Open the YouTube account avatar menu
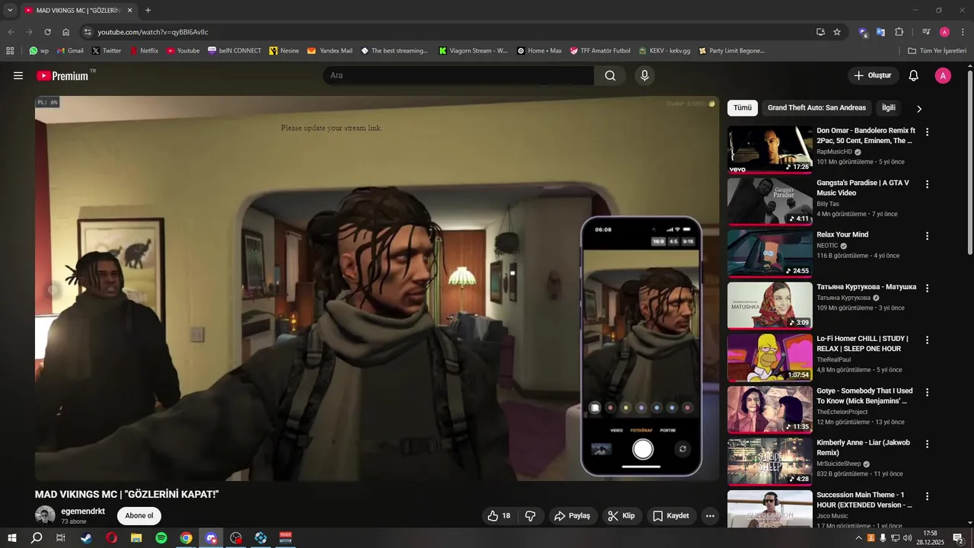The width and height of the screenshot is (974, 548). [x=943, y=75]
